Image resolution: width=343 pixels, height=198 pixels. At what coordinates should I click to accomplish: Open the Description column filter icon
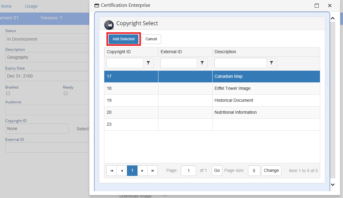pos(271,63)
